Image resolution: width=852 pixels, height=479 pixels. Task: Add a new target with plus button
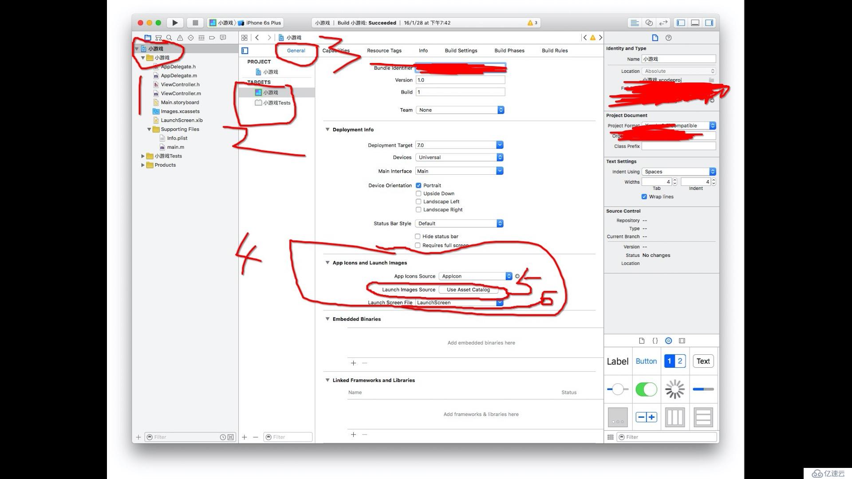point(245,437)
